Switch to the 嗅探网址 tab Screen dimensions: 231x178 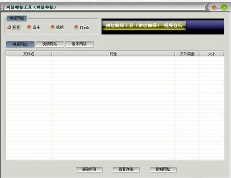[x=20, y=44]
